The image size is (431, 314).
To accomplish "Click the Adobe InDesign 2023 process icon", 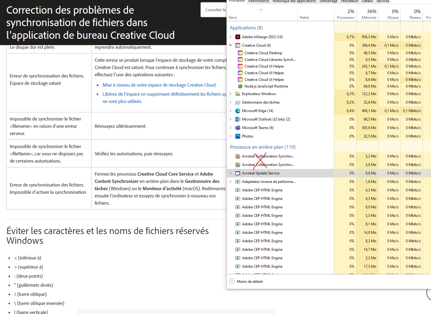I will [238, 37].
